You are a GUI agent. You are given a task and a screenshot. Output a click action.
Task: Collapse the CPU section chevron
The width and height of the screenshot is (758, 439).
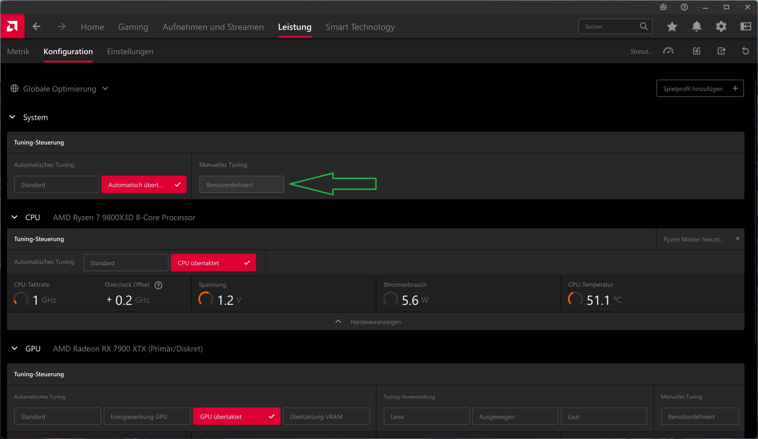point(14,217)
